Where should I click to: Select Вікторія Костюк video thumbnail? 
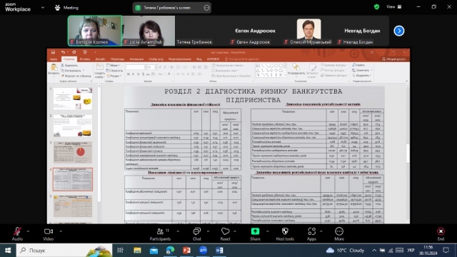click(x=95, y=31)
